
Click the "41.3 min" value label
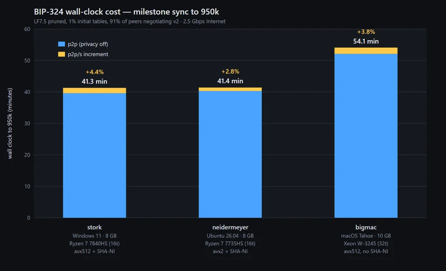(x=94, y=82)
